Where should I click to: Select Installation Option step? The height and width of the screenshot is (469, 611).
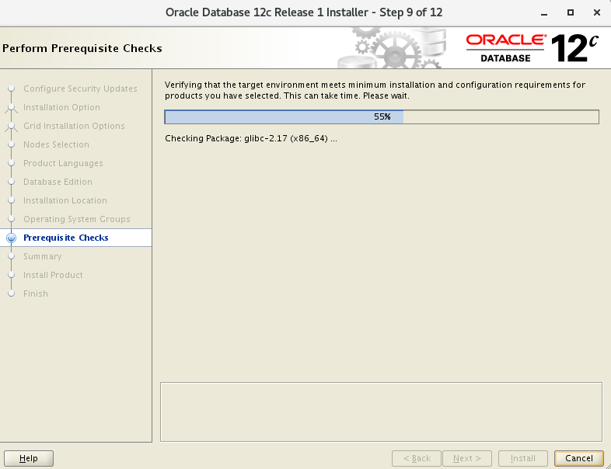coord(61,107)
